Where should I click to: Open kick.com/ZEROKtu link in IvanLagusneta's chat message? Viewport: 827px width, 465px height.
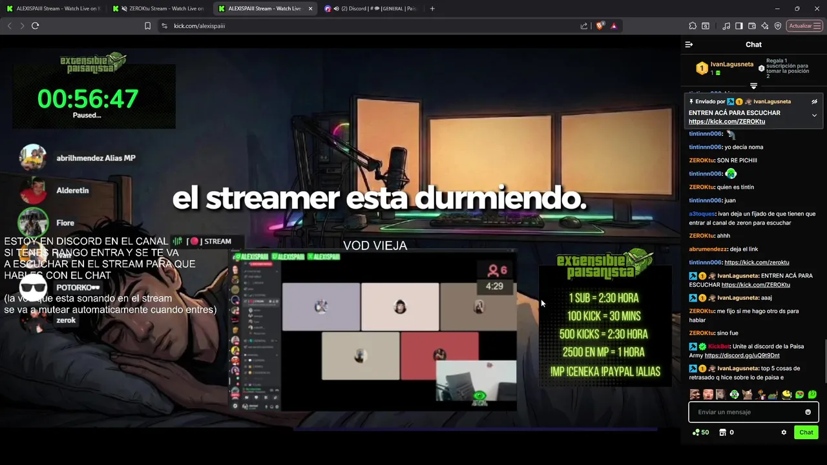pos(756,285)
